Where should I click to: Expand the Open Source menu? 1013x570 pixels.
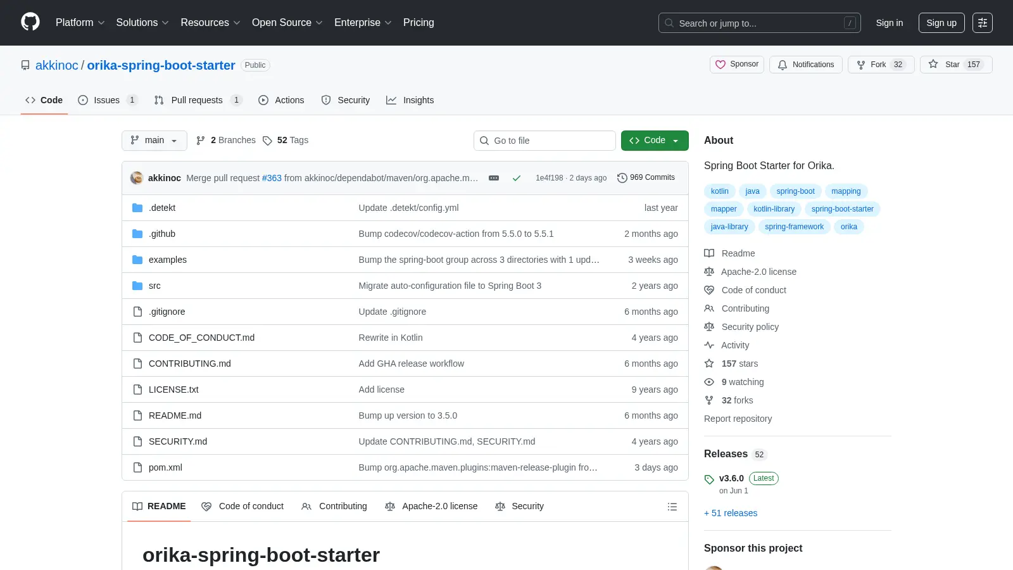[x=287, y=22]
